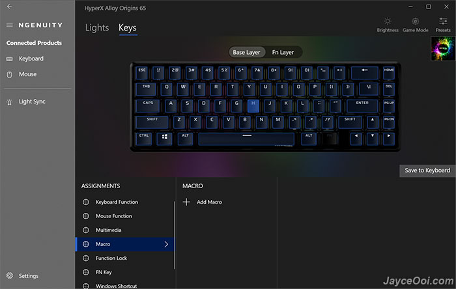Select the Base Layer toggle
Screen dimensions: 456x289
[246, 52]
